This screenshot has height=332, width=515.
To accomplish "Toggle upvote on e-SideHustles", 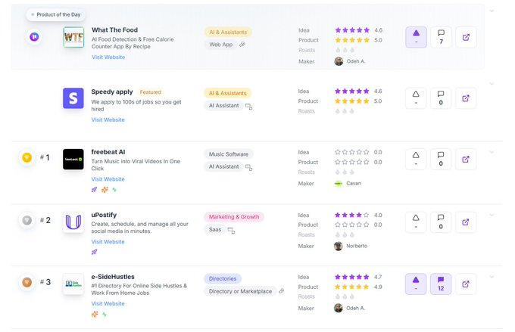I will click(416, 284).
